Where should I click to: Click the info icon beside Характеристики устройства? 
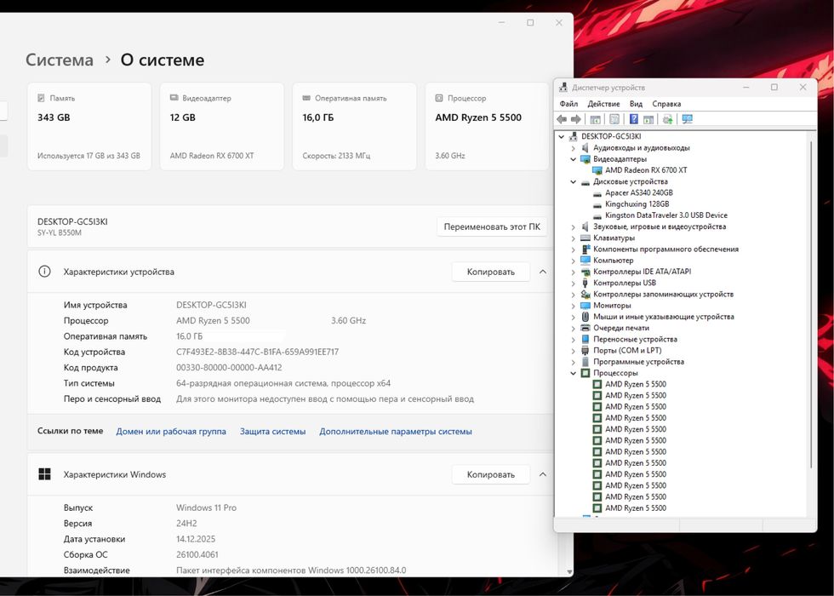(44, 272)
